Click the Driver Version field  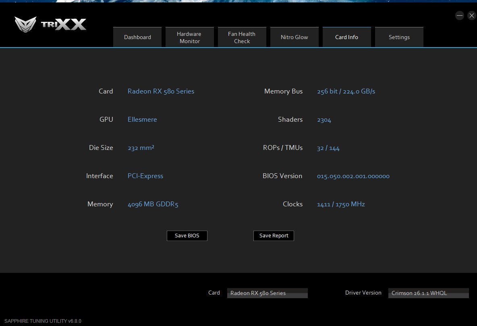click(x=428, y=293)
